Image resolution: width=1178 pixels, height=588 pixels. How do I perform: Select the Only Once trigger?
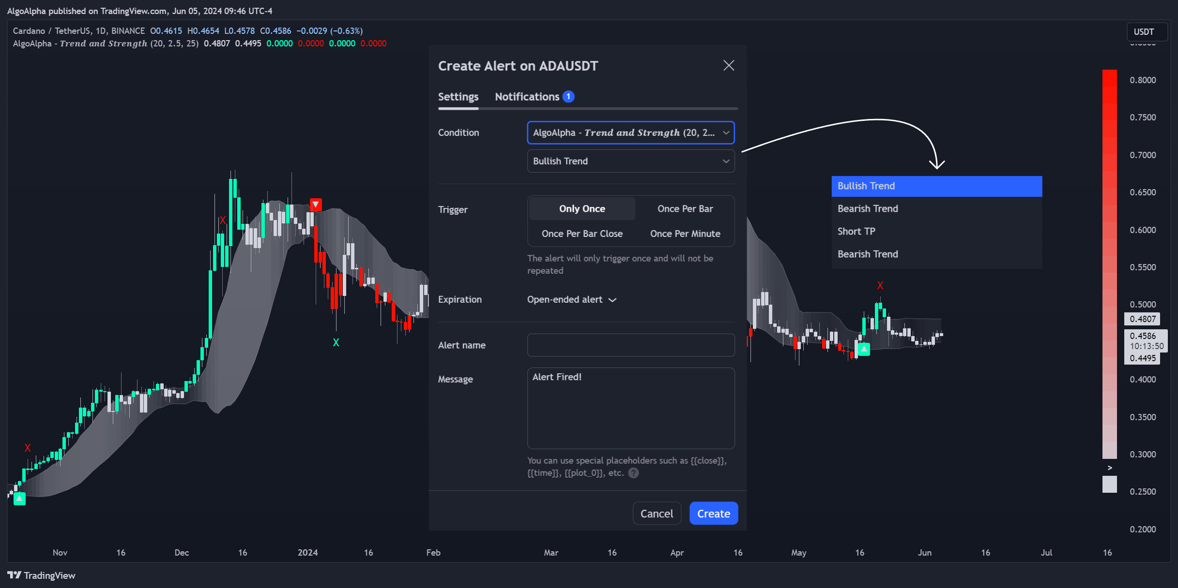582,208
